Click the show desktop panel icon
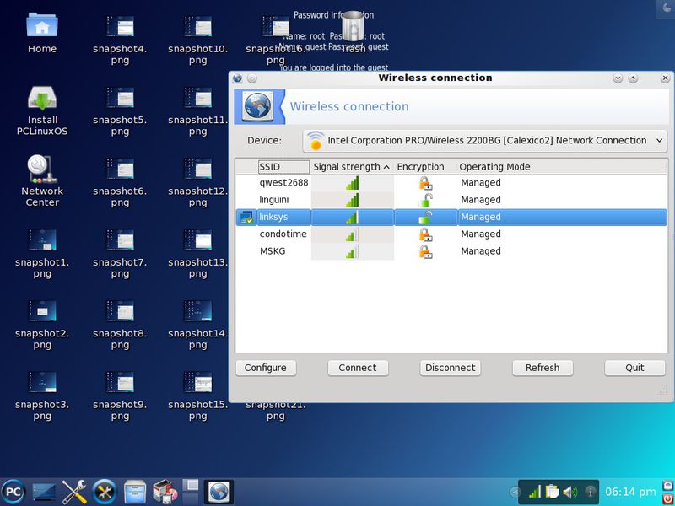Image resolution: width=675 pixels, height=506 pixels. (x=44, y=492)
